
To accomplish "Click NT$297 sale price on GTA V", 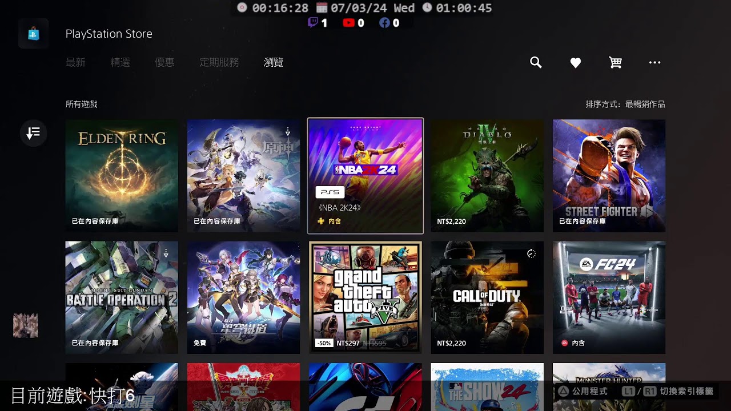I will click(x=348, y=343).
